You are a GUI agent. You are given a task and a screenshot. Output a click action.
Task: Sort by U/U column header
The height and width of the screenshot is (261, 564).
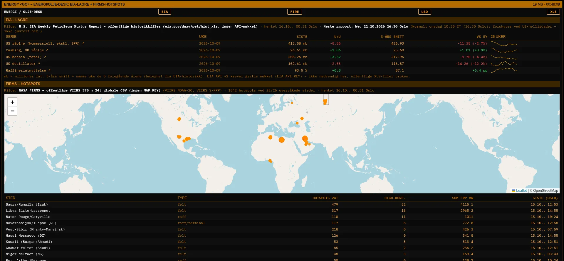337,37
